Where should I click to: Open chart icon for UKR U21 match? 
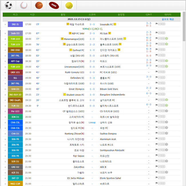pyautogui.click(x=160, y=72)
